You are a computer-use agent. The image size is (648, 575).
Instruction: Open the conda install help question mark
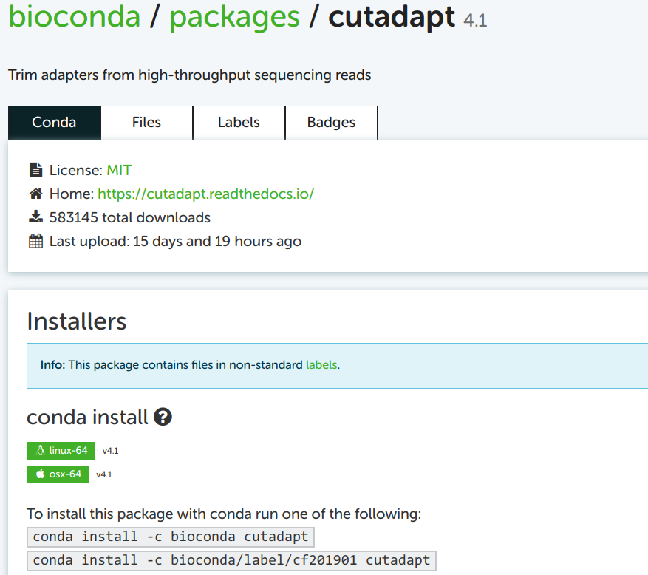[163, 417]
